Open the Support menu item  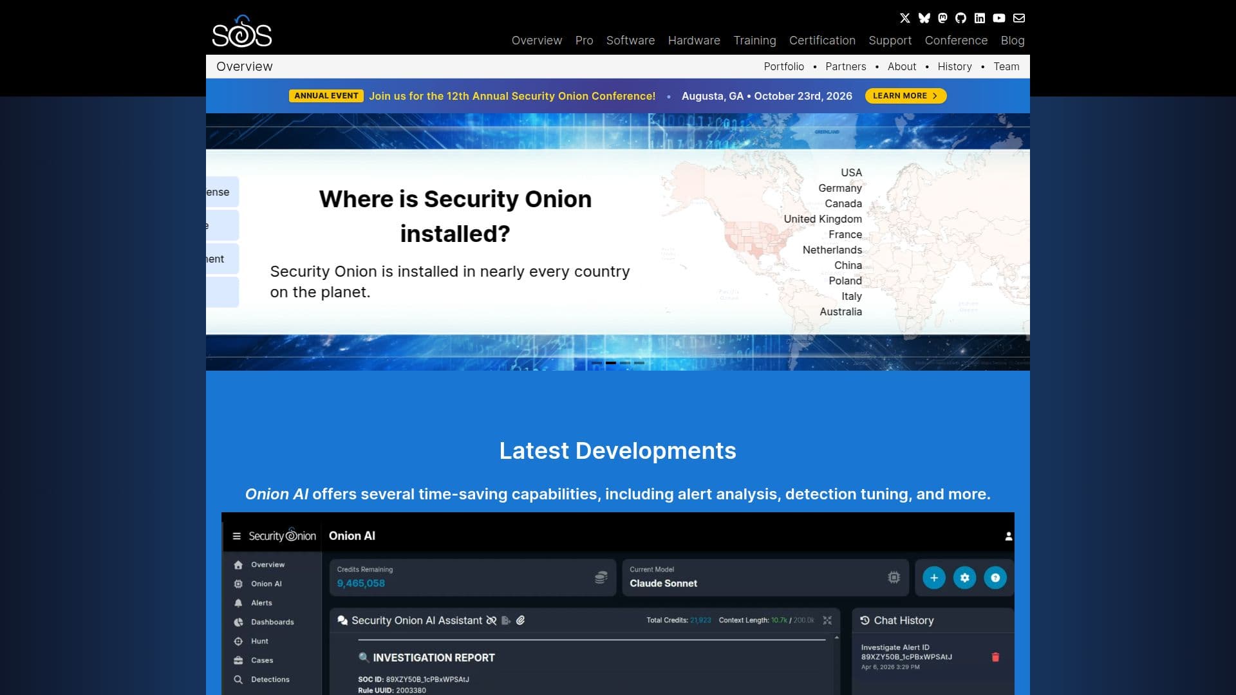[x=890, y=41]
